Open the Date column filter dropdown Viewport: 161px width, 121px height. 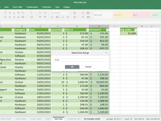point(50,30)
